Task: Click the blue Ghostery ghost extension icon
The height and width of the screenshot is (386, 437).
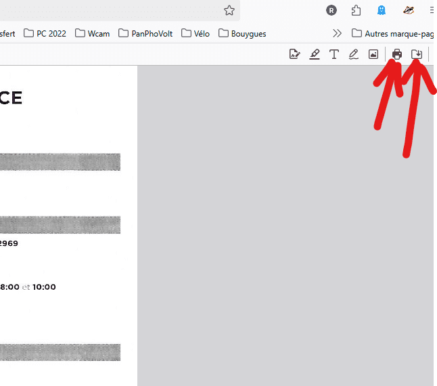Action: coord(381,11)
